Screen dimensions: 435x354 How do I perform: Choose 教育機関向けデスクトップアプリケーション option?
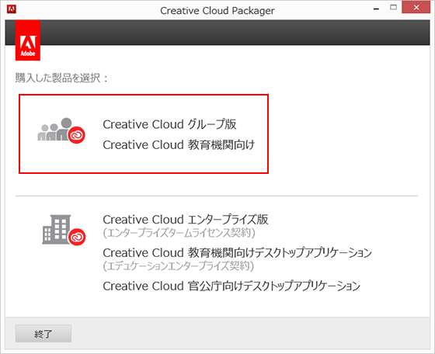coord(237,252)
